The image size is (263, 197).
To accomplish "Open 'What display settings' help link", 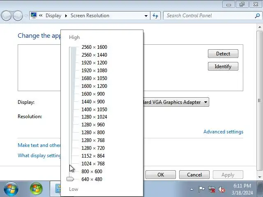I will 39,156.
